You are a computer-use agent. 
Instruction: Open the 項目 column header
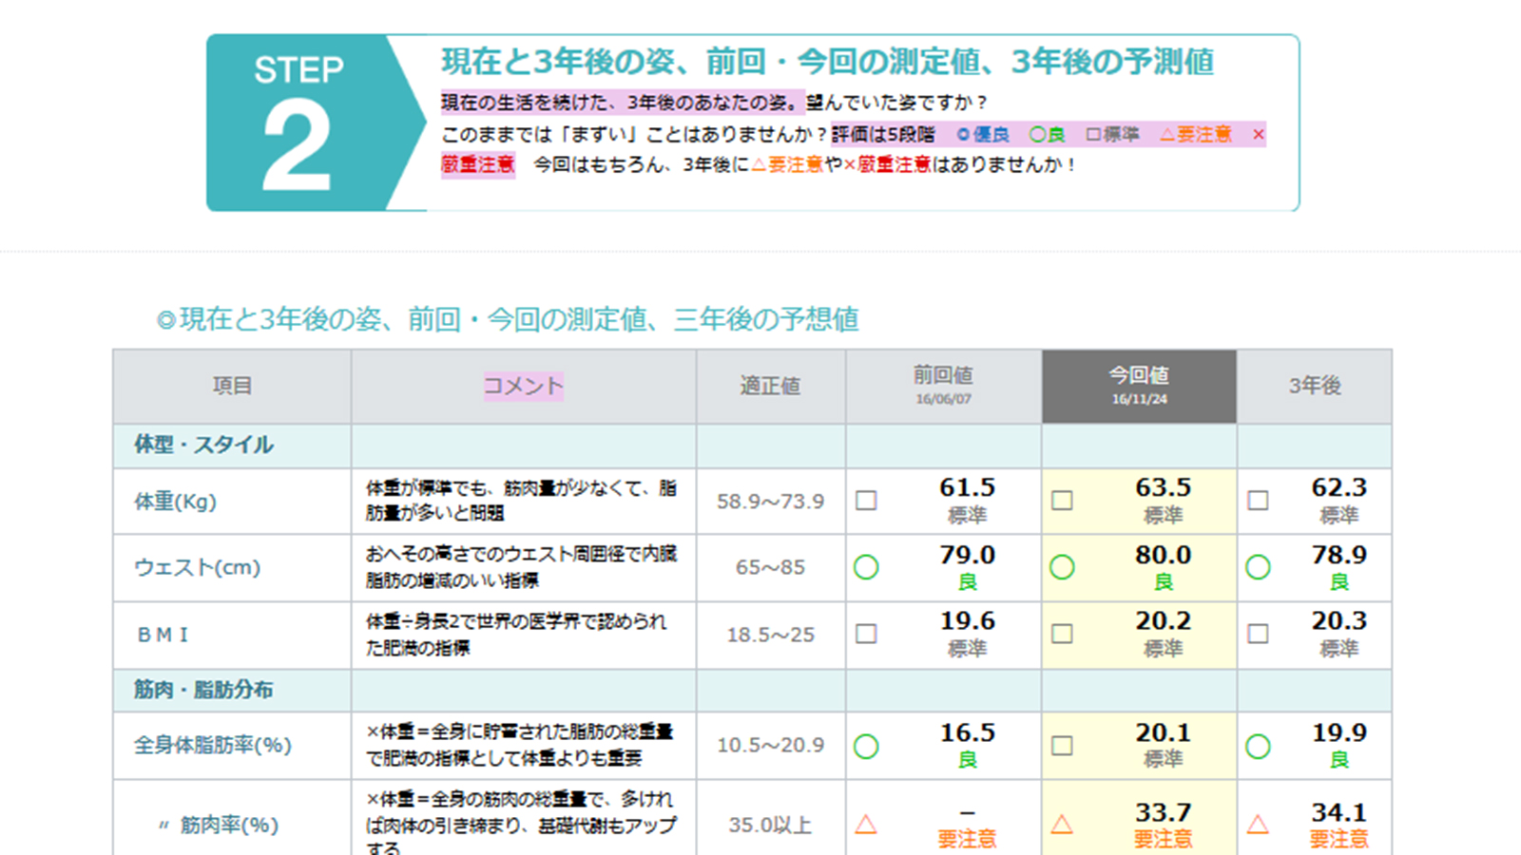(x=231, y=385)
